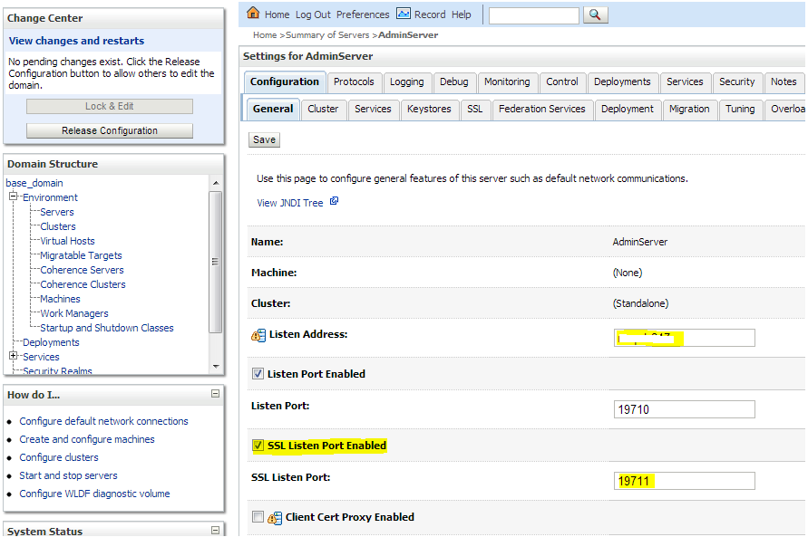The height and width of the screenshot is (537, 808).
Task: Click the Client Cert Proxy restart icon
Action: 275,518
